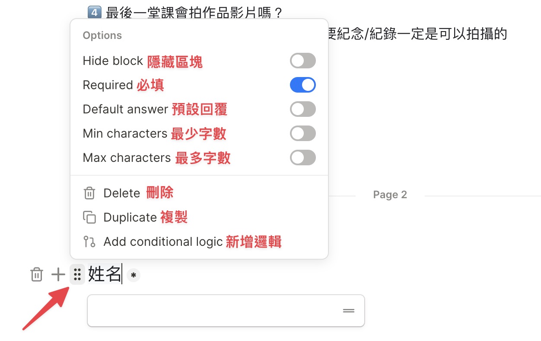Click inside the empty answer input box
Screen dimensions: 541x341
(x=226, y=311)
